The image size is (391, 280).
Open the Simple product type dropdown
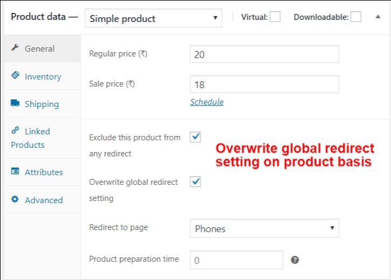coord(153,18)
